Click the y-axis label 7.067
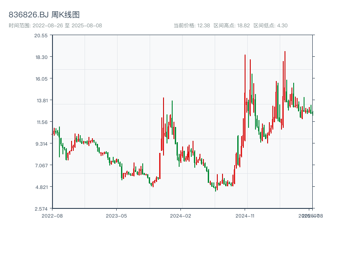 [41, 166]
